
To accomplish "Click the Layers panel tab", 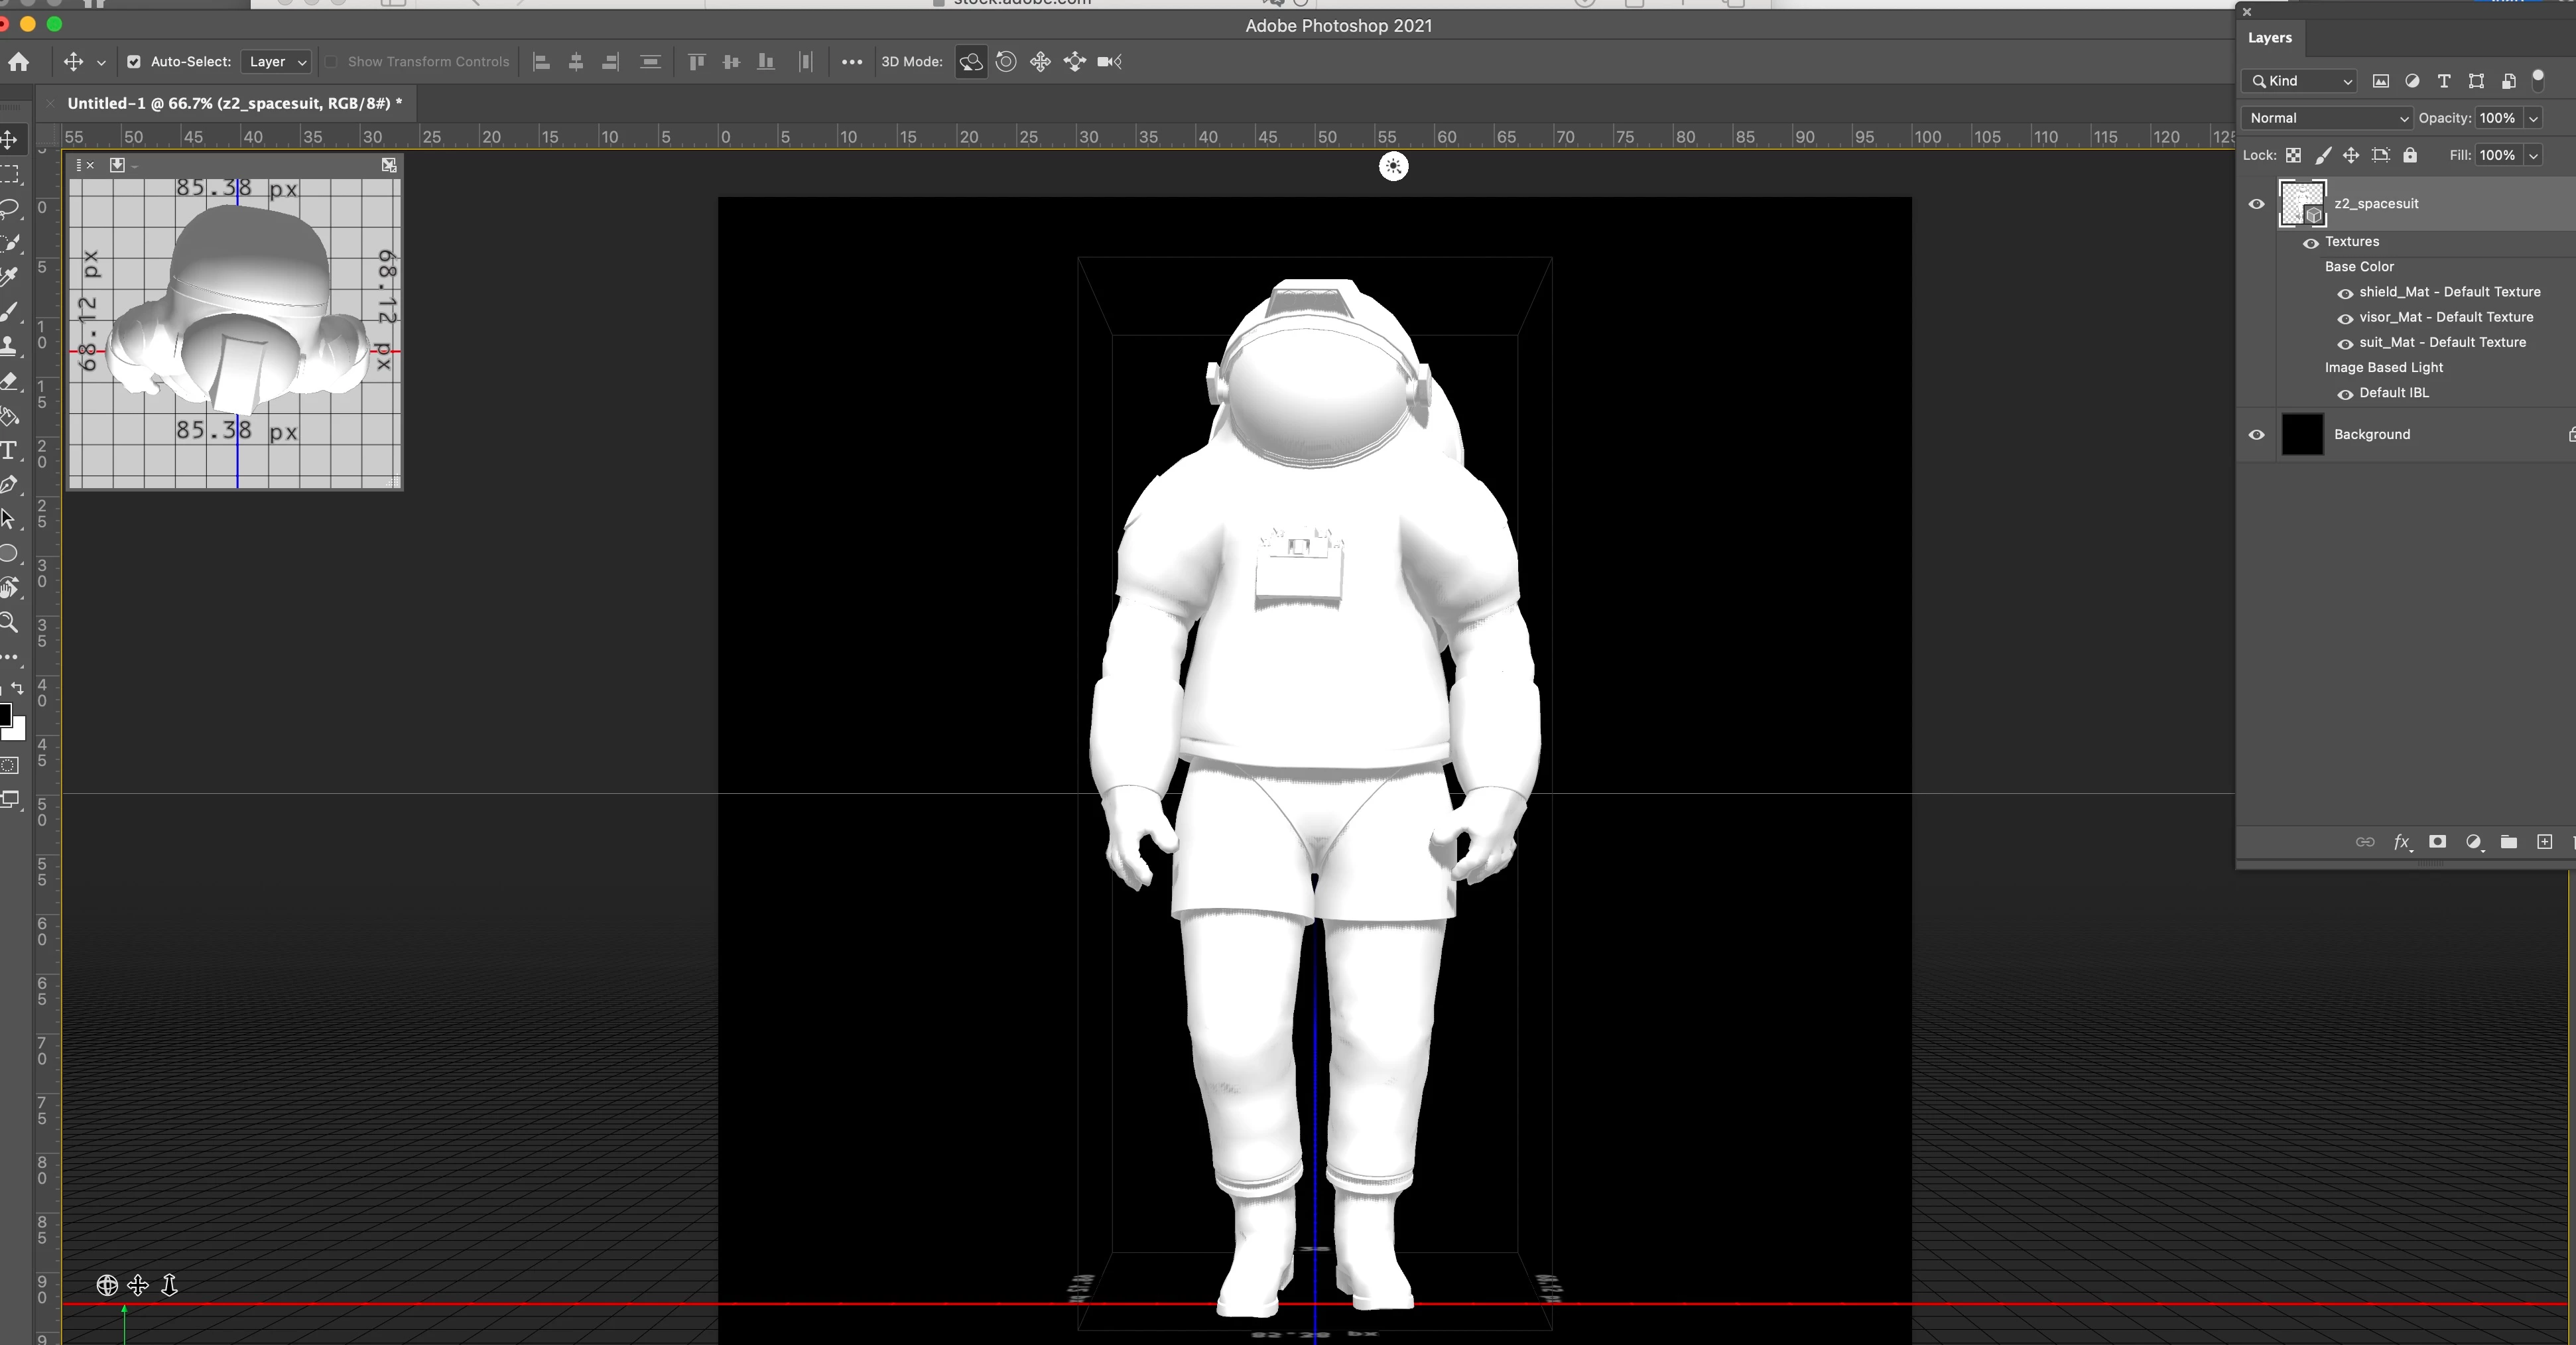I will tap(2269, 38).
